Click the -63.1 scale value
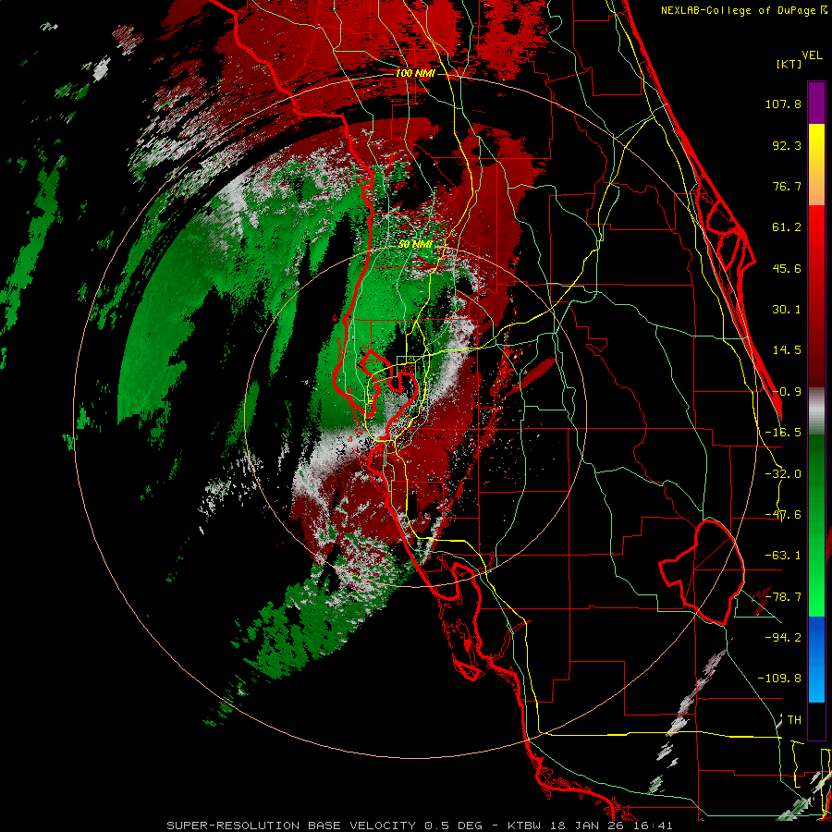The height and width of the screenshot is (832, 832). click(x=783, y=556)
